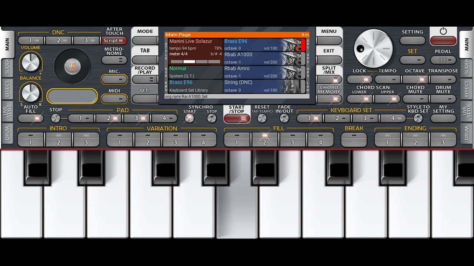This screenshot has height=266, width=474.
Task: Tap the power button icon
Action: click(443, 31)
